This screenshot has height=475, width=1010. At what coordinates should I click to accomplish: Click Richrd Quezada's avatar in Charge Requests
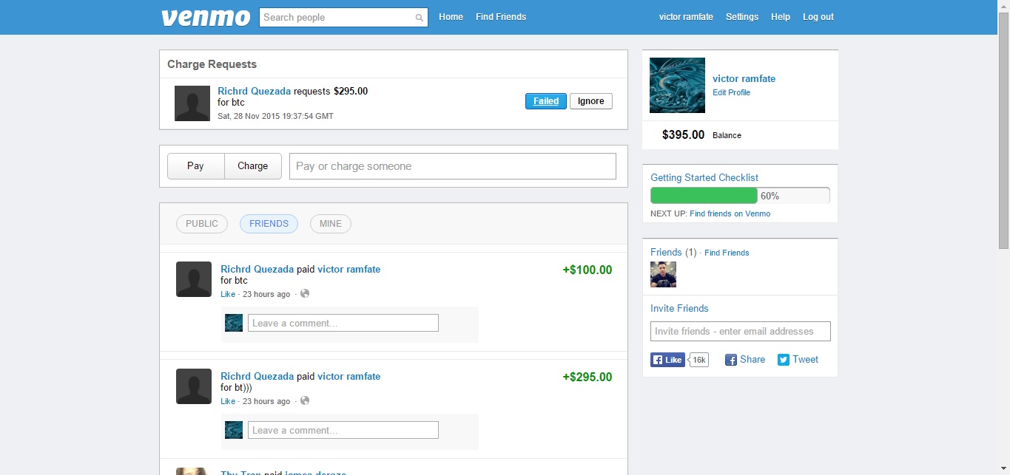(192, 103)
